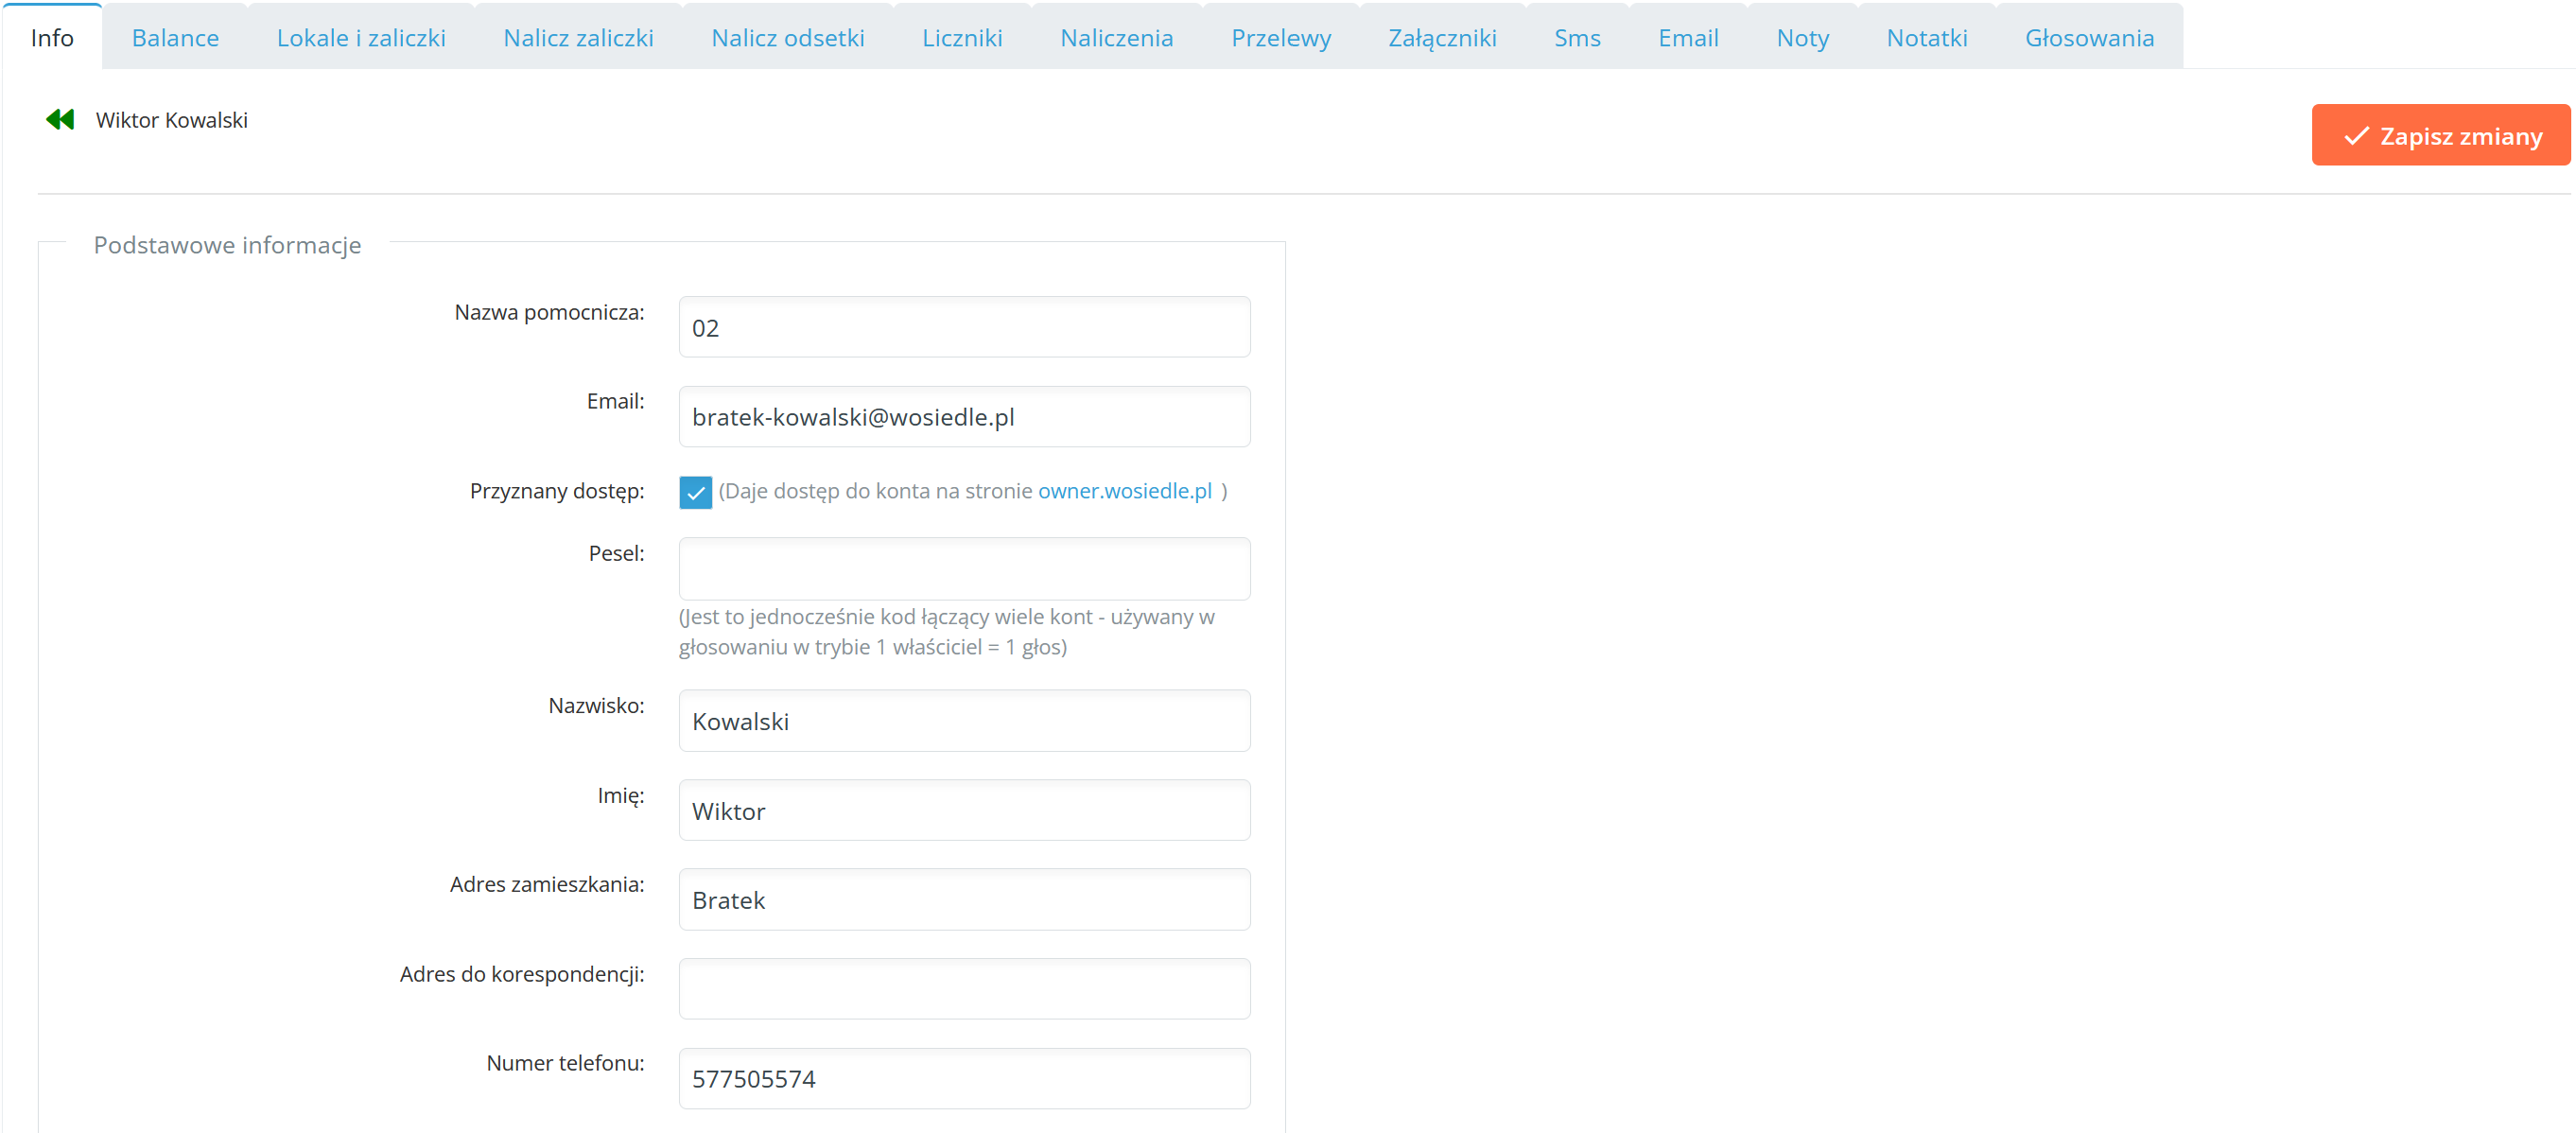Click the Wiktor Kowalski header name
The width and height of the screenshot is (2576, 1133).
[171, 120]
